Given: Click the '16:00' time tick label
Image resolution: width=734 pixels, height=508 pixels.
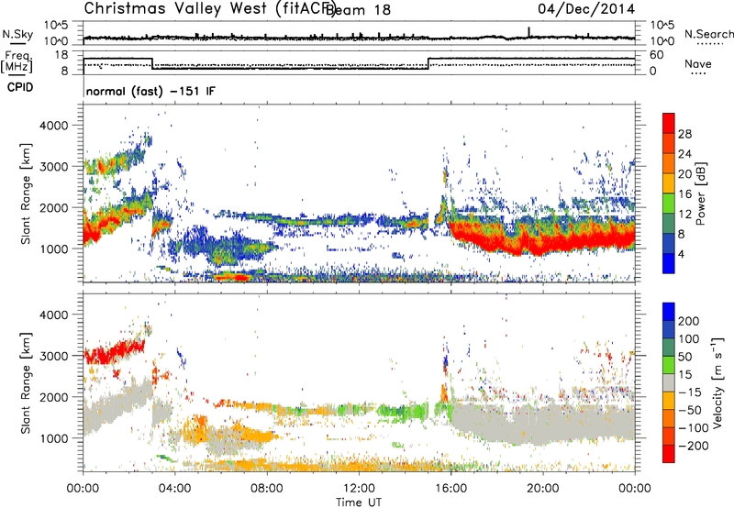Looking at the screenshot, I should click(x=450, y=489).
